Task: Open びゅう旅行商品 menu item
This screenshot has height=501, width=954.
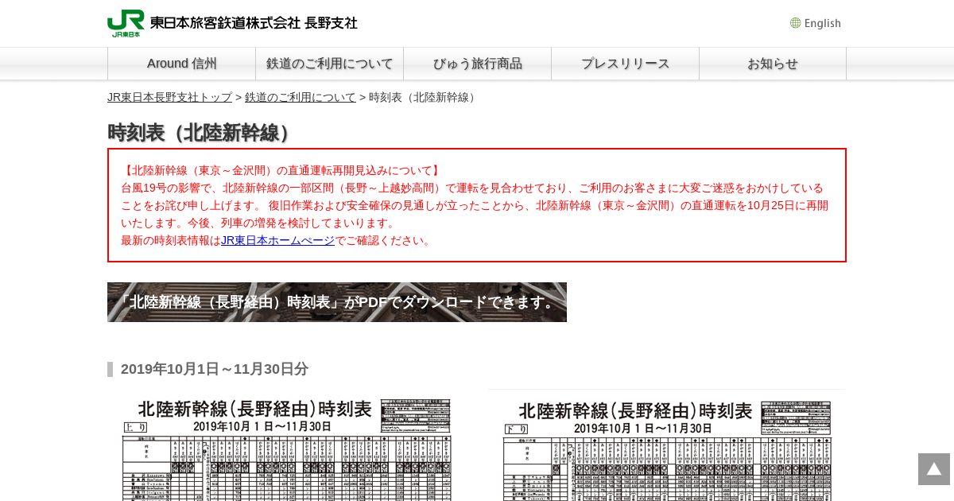Action: (x=478, y=64)
